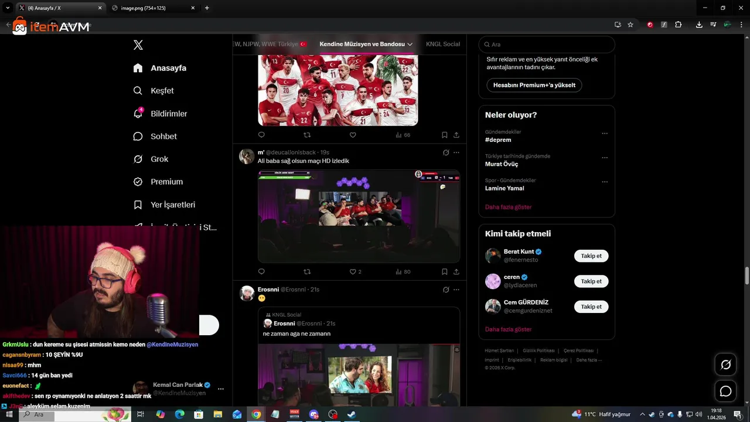This screenshot has height=422, width=750.
Task: Click Grok icon on Erosnni tweet
Action: click(x=446, y=290)
